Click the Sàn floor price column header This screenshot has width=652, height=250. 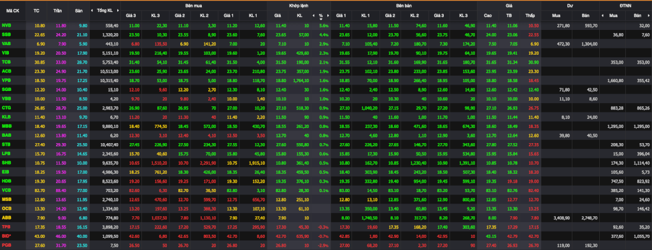point(78,11)
